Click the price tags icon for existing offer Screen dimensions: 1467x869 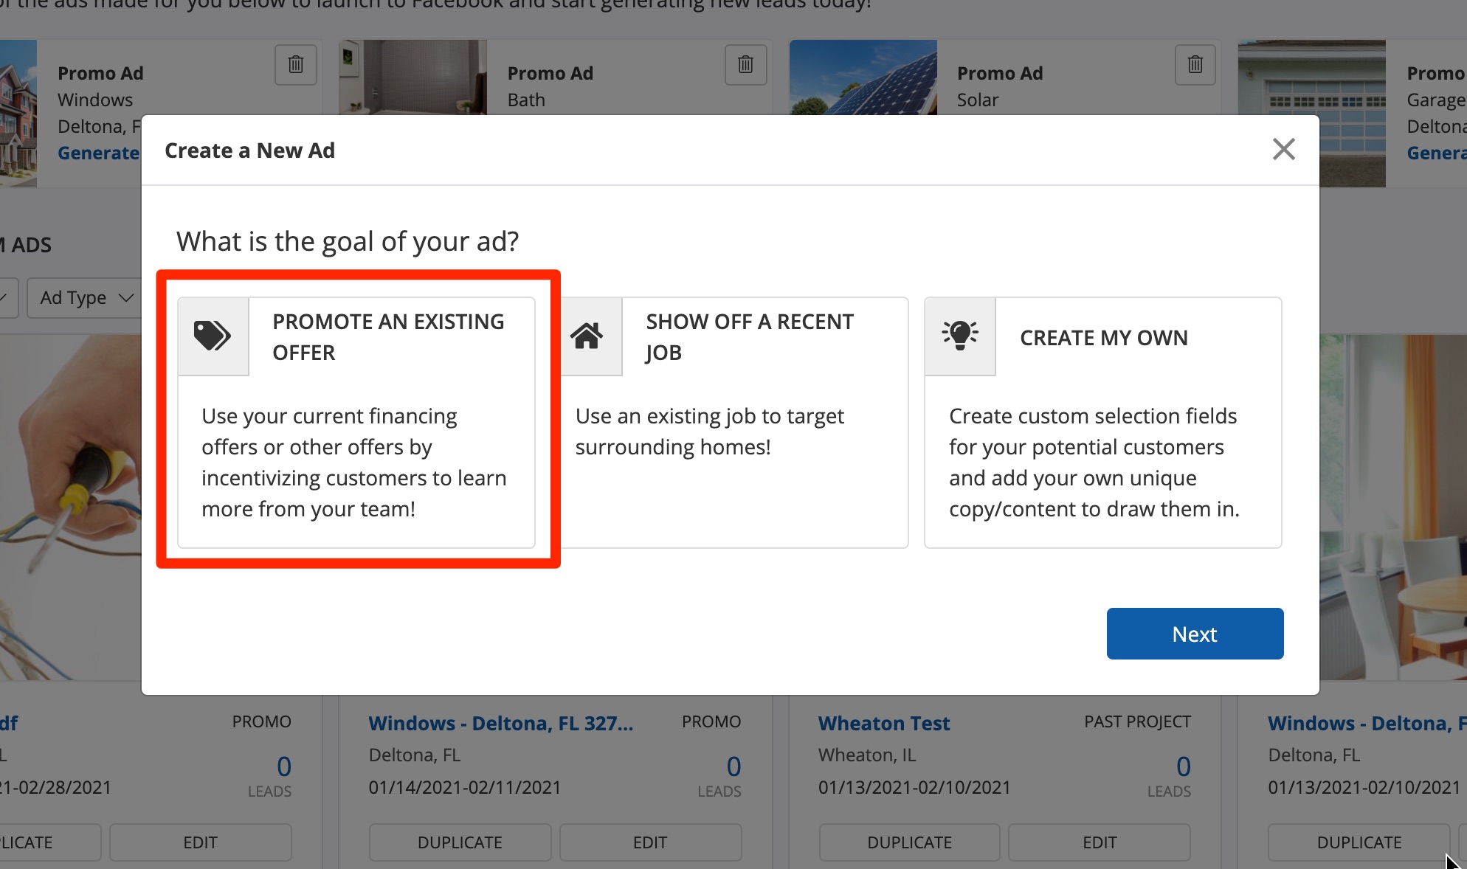click(x=213, y=336)
